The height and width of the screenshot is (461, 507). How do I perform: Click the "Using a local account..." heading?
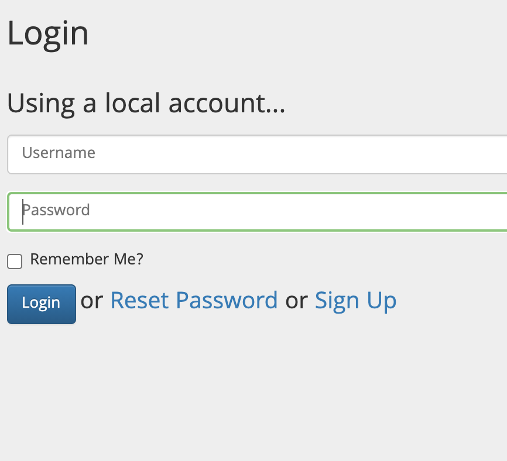click(x=146, y=104)
